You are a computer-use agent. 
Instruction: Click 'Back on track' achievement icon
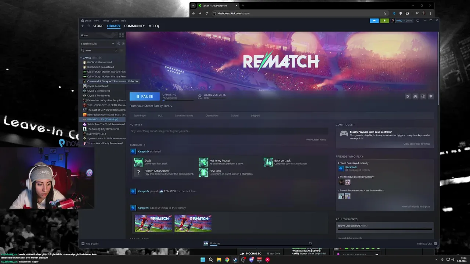pos(268,162)
